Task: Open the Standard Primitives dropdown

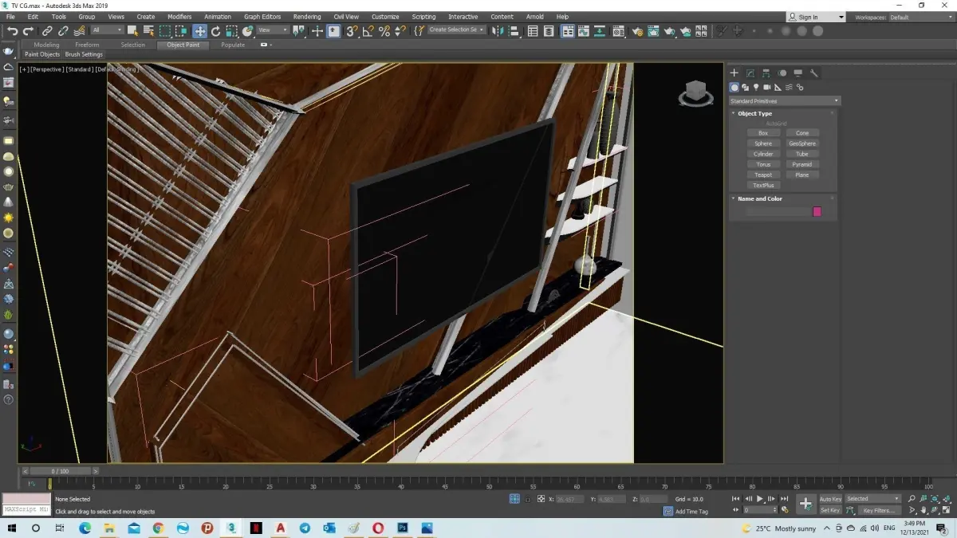Action: coord(784,101)
